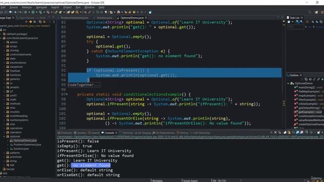Viewport: 324px width, 182px height.
Task: Open the Source menu
Action: (x=14, y=8)
